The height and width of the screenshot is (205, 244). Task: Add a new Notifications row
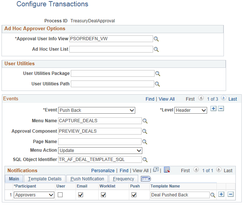point(221,194)
